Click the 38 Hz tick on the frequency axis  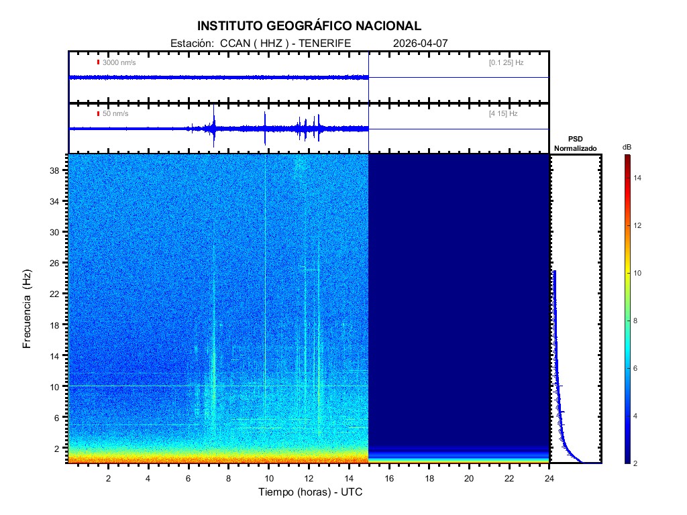(x=58, y=170)
